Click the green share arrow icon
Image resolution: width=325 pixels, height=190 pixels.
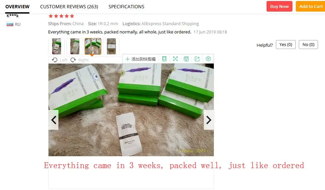coord(197,59)
